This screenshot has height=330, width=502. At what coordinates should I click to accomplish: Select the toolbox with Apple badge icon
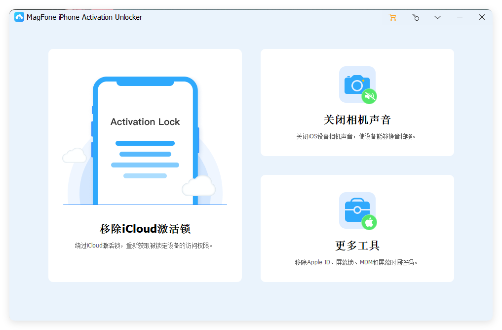(357, 211)
